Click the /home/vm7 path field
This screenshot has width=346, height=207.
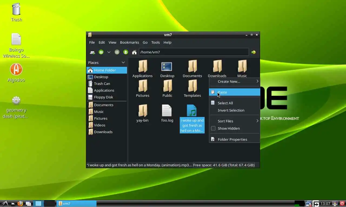click(x=194, y=52)
